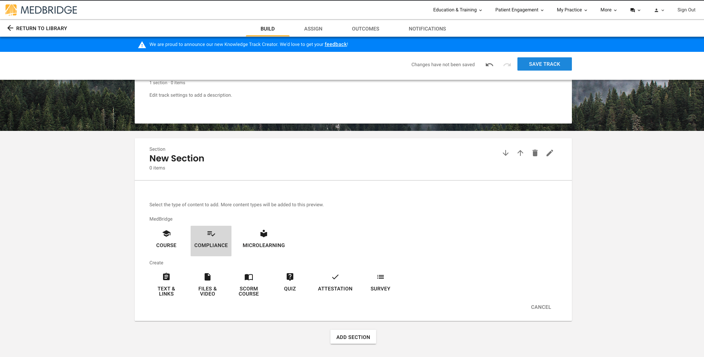Add a Files & Video item
The image size is (704, 357).
tap(207, 283)
